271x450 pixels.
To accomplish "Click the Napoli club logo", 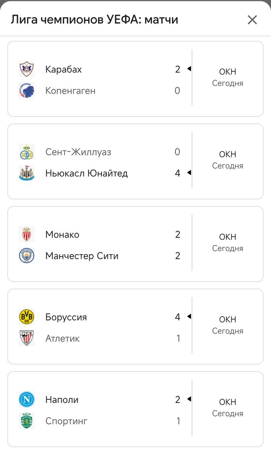I will coord(27,400).
